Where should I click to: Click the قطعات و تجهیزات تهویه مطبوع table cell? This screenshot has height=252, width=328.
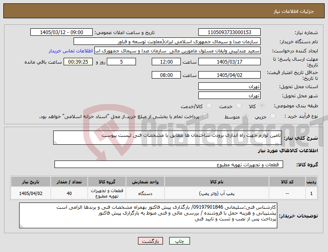pos(107,193)
